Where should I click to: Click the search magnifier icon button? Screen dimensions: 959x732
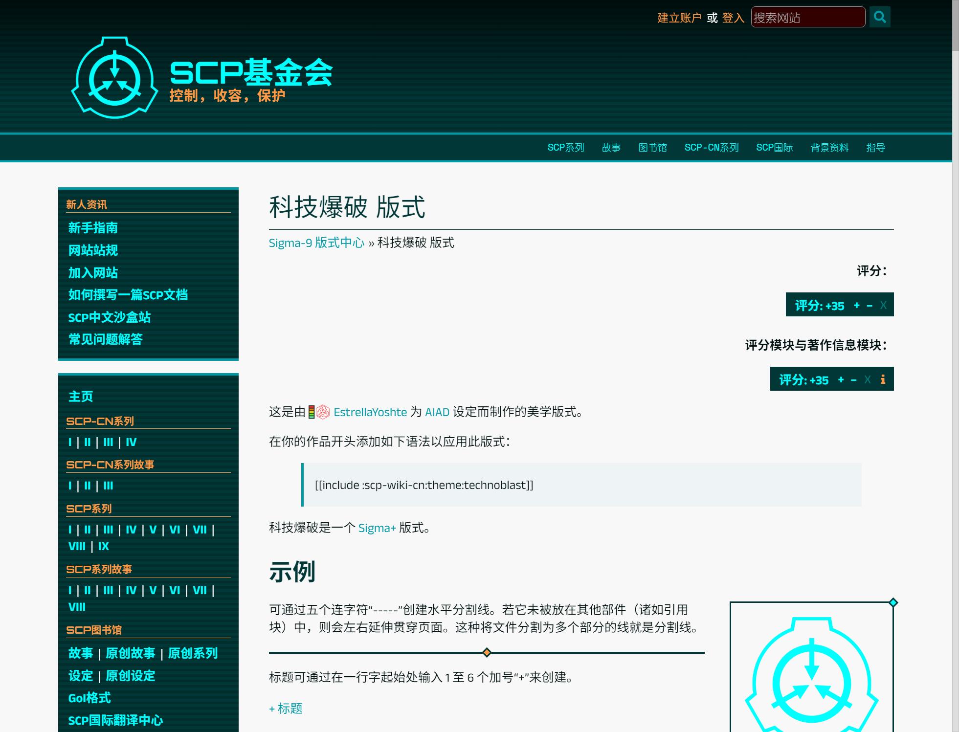pos(879,17)
